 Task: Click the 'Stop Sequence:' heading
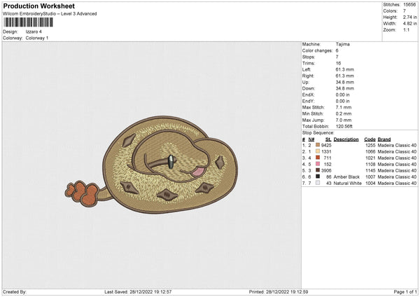318,133
